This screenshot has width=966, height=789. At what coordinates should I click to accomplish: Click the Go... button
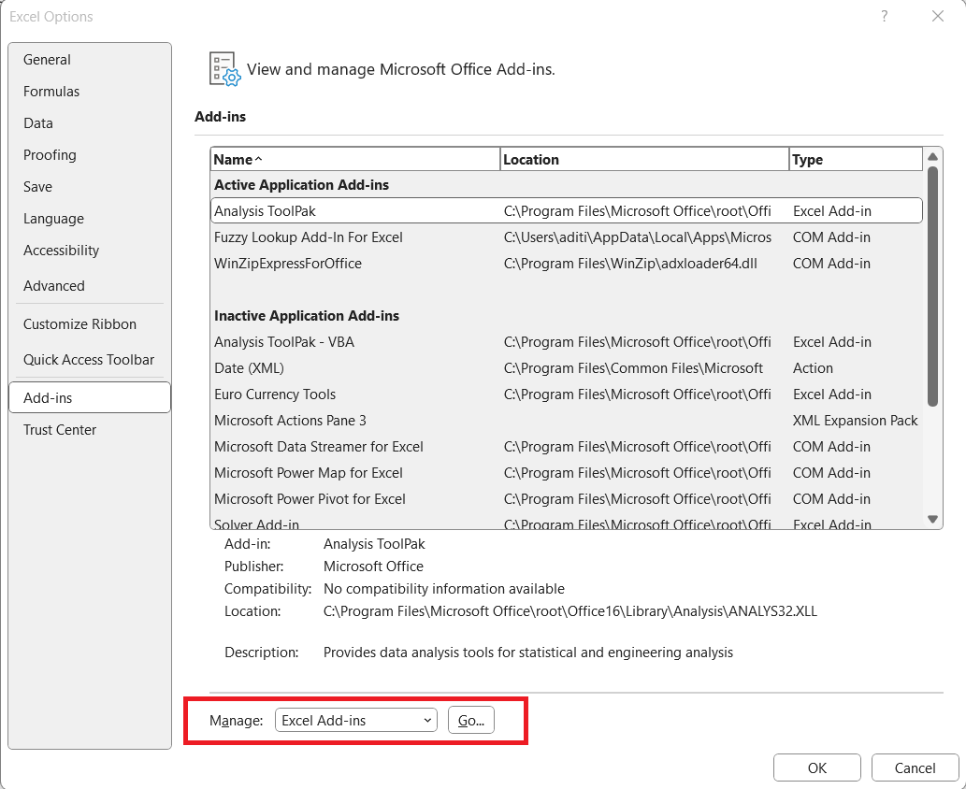point(471,720)
